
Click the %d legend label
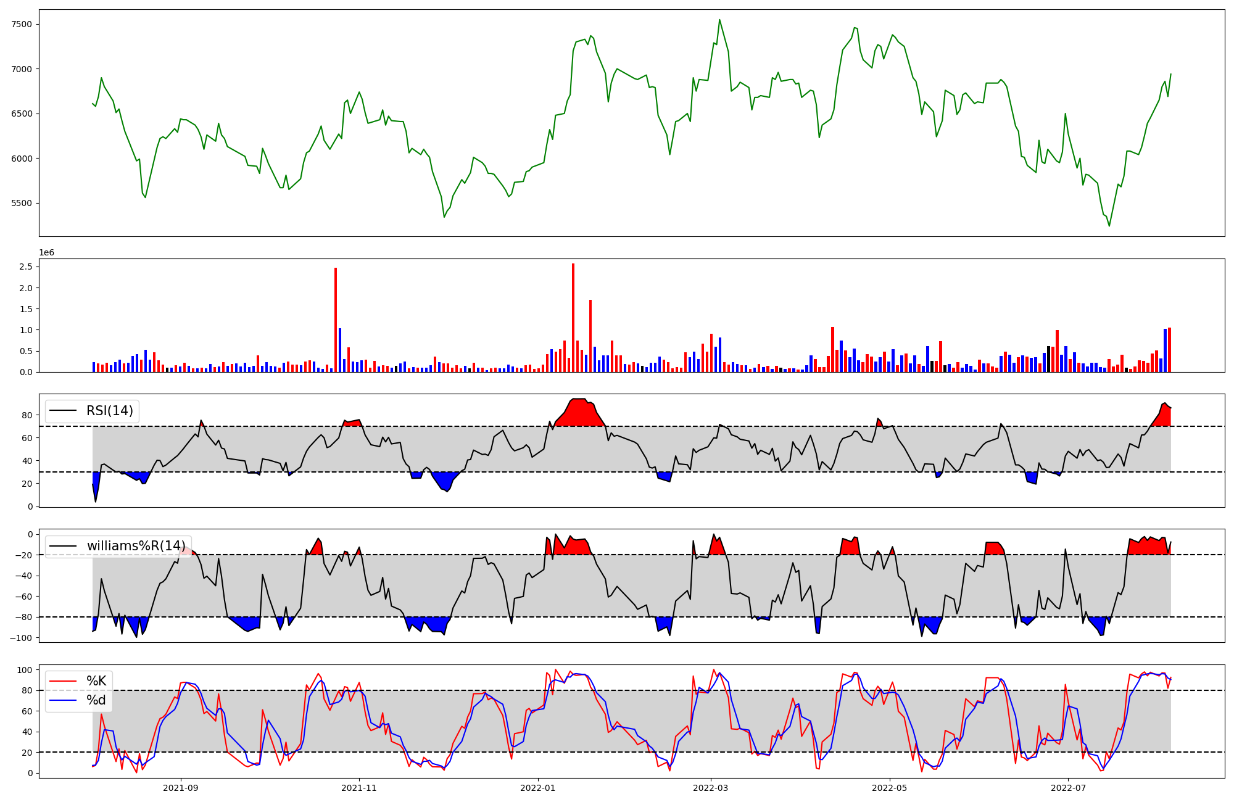click(96, 700)
